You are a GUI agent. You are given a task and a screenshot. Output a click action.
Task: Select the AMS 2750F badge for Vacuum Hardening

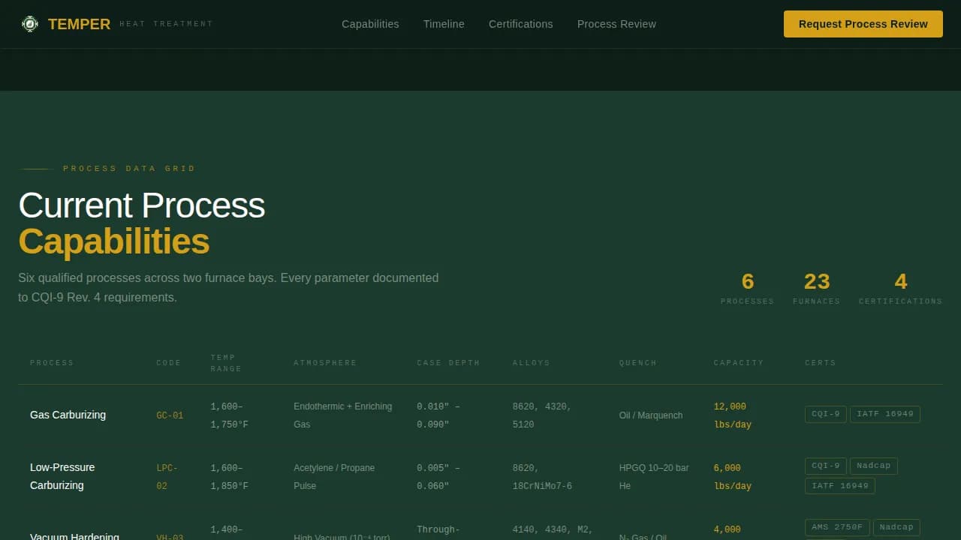coord(837,526)
